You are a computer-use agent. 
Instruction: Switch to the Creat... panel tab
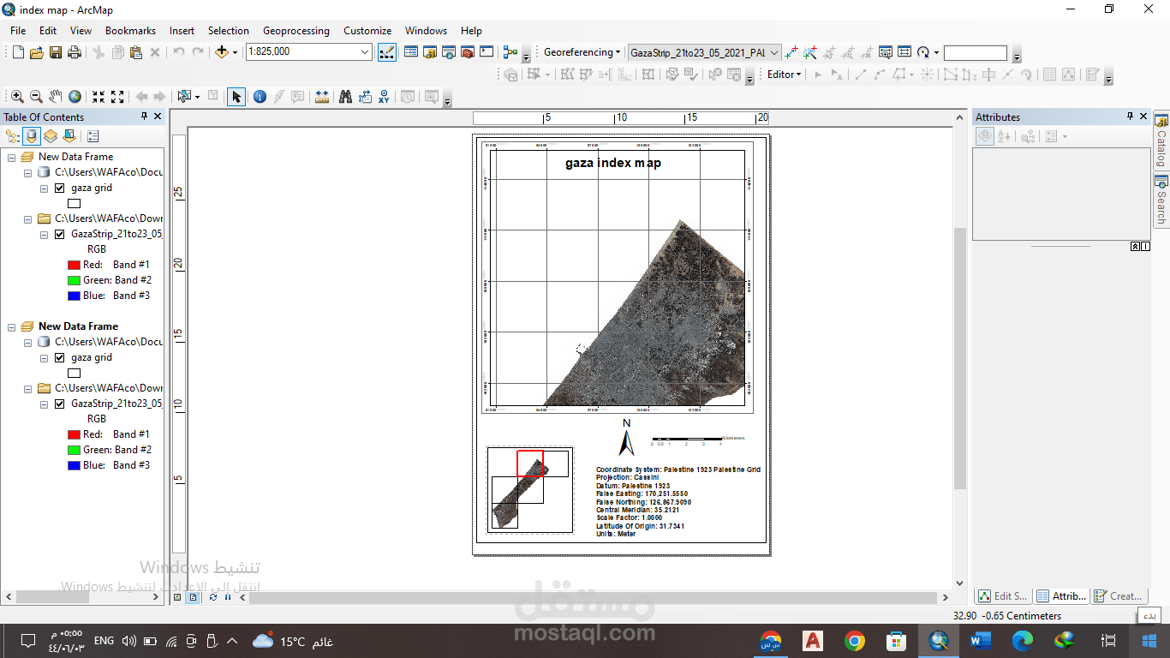[x=1118, y=595]
